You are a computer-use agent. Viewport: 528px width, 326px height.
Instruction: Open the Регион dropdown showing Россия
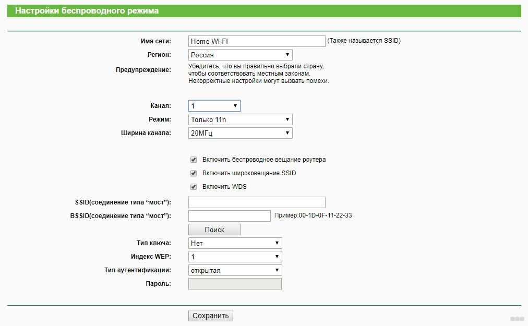coord(240,55)
